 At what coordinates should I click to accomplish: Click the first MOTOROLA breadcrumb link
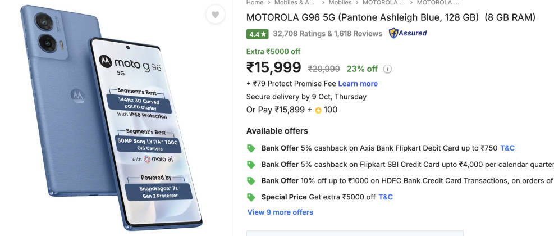(384, 3)
